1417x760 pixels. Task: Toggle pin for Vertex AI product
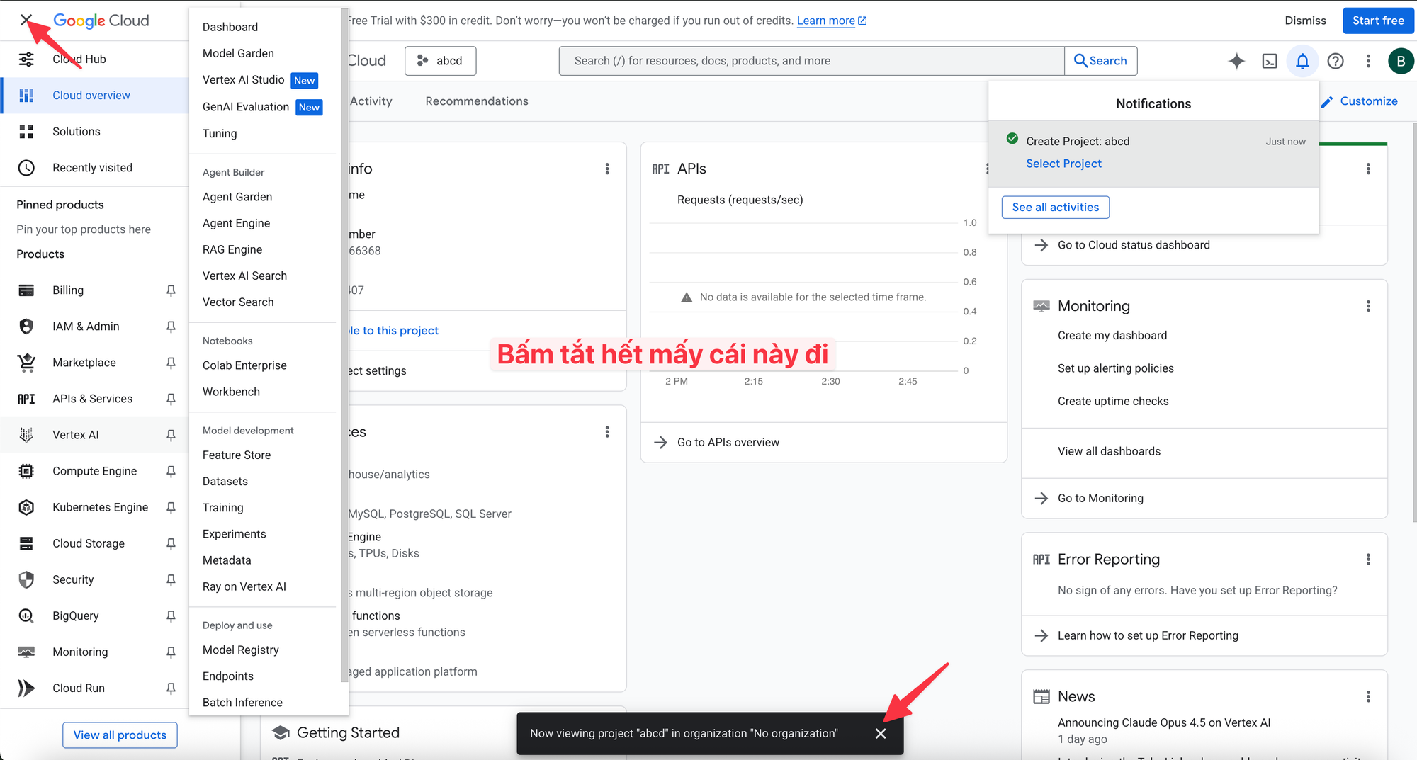[x=171, y=435]
